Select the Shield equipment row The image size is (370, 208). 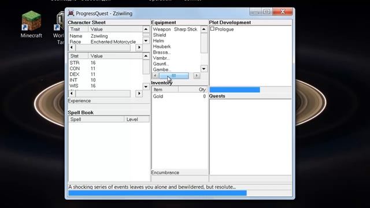click(176, 35)
